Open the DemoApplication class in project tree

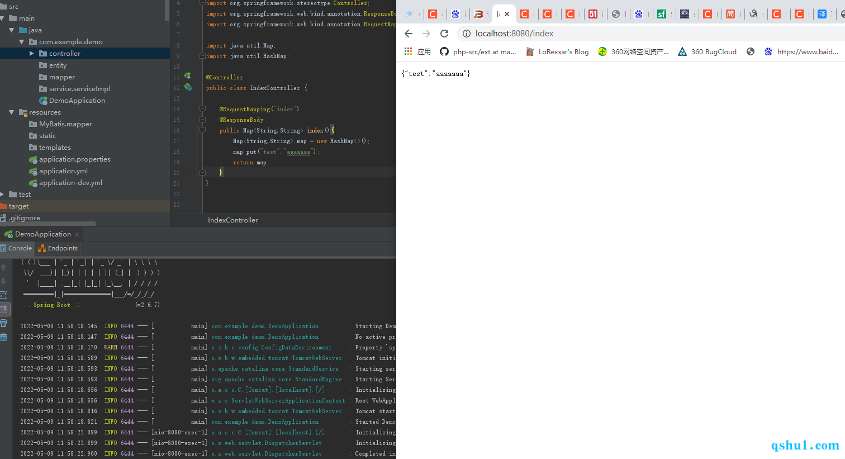click(x=72, y=101)
